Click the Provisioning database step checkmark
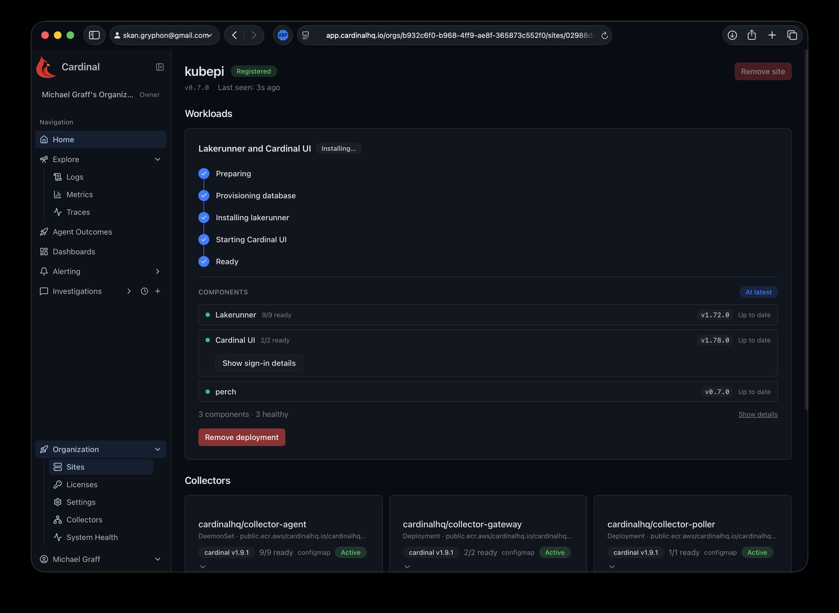The image size is (839, 613). click(204, 196)
